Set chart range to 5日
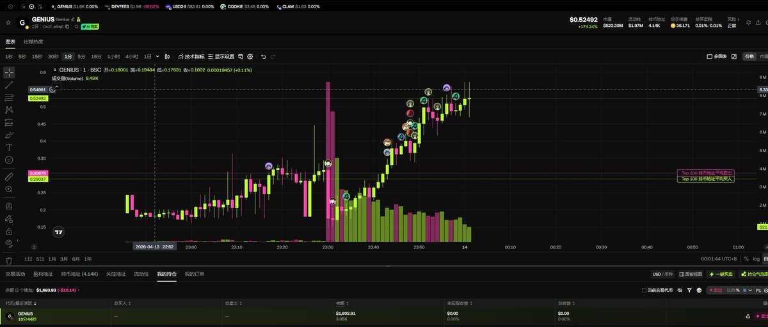Image resolution: width=768 pixels, height=327 pixels. tap(40, 259)
